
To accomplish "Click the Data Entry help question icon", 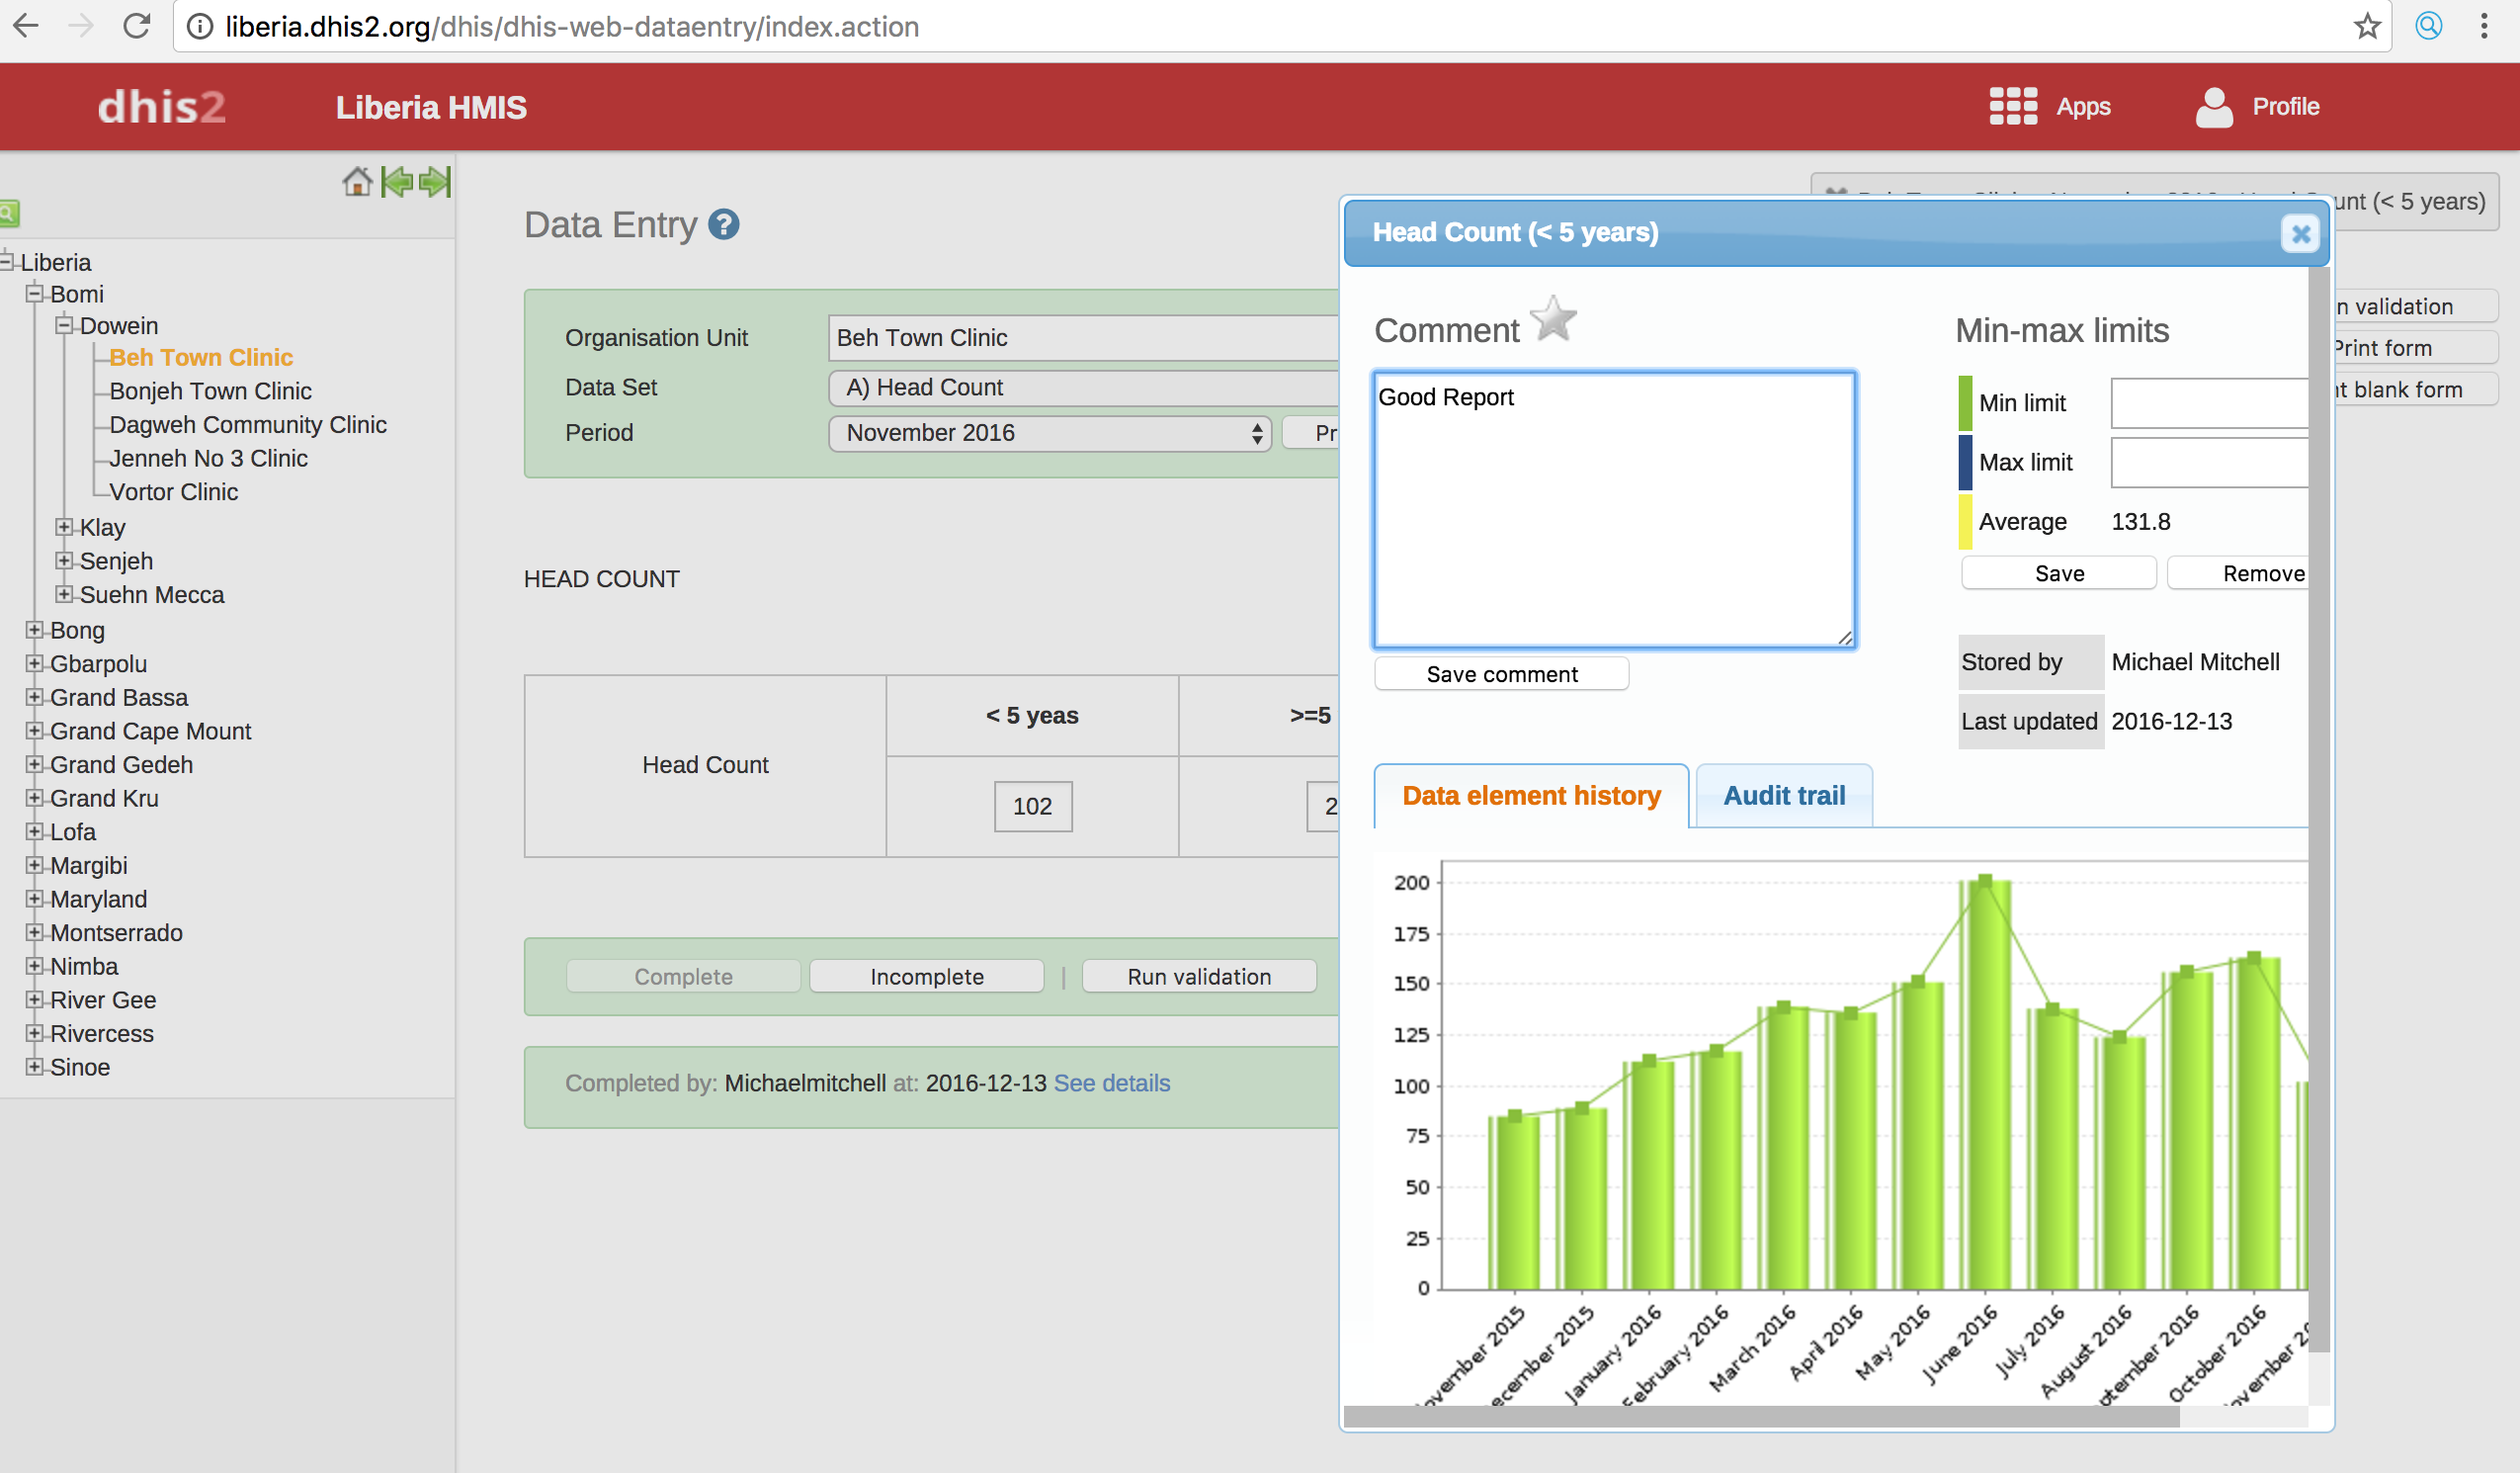I will [x=723, y=224].
